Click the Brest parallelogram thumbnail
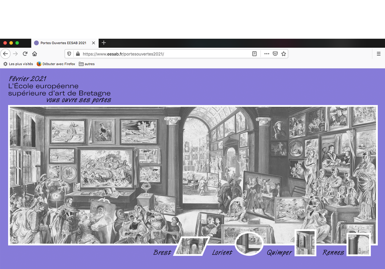Viewport: 385px width, 269px height. 191,246
